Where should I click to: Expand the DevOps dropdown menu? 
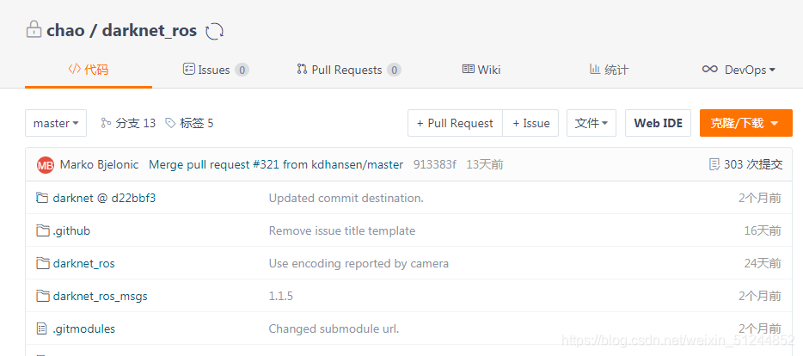(x=739, y=70)
